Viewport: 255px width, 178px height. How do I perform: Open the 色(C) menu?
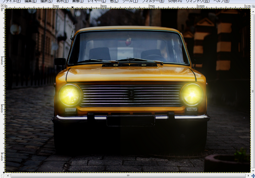114,1
